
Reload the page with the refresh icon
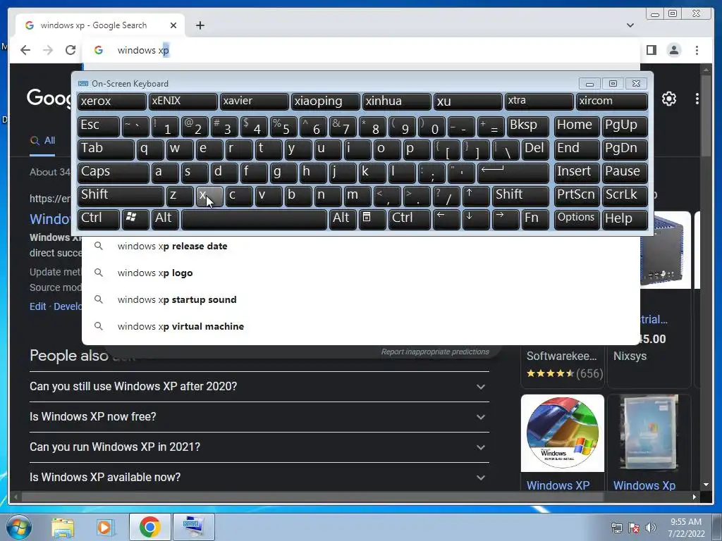[71, 50]
